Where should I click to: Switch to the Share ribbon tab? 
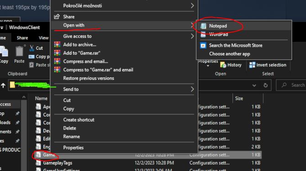22,37
